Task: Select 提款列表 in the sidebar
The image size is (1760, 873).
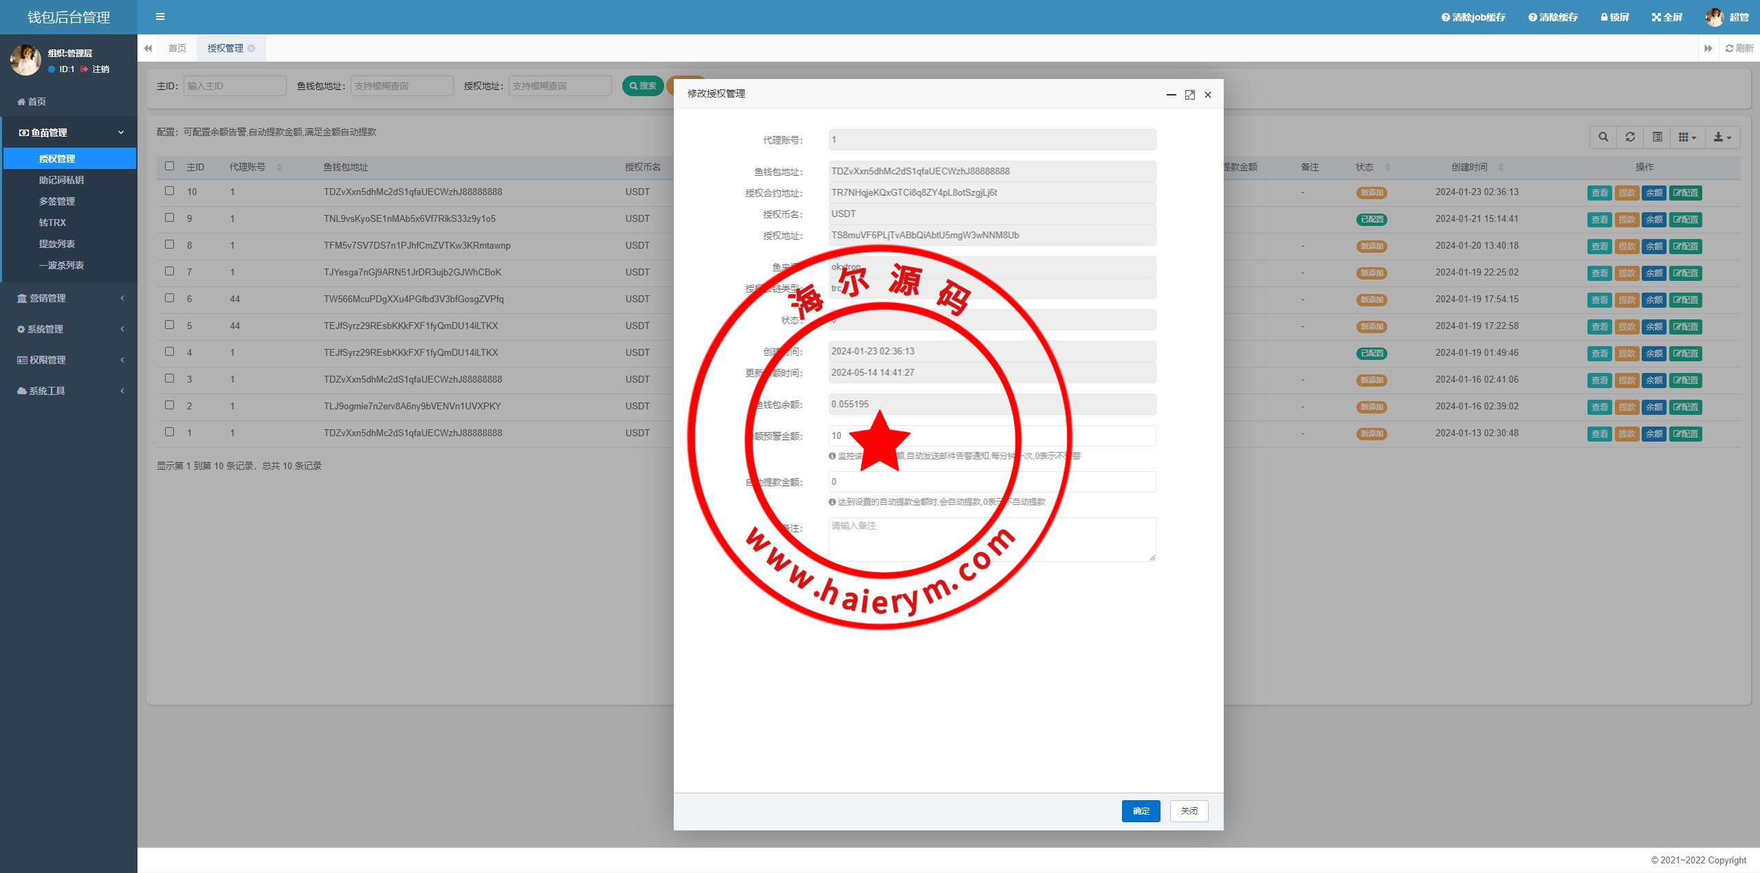Action: 57,244
